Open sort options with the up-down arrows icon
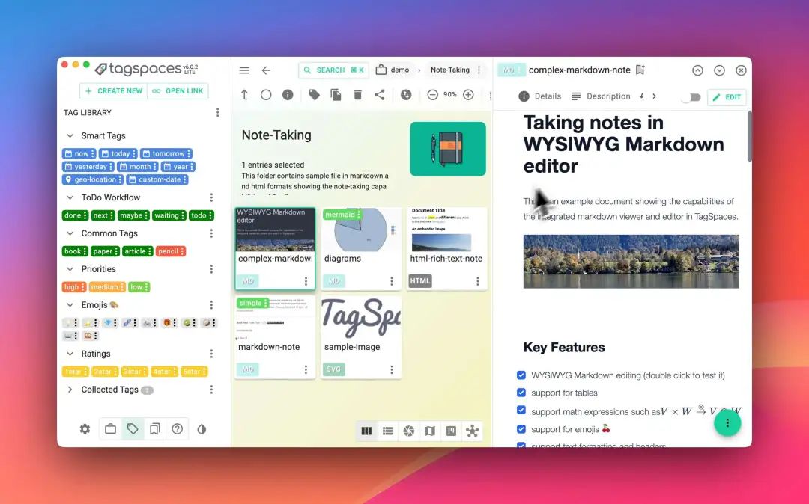 pyautogui.click(x=406, y=95)
